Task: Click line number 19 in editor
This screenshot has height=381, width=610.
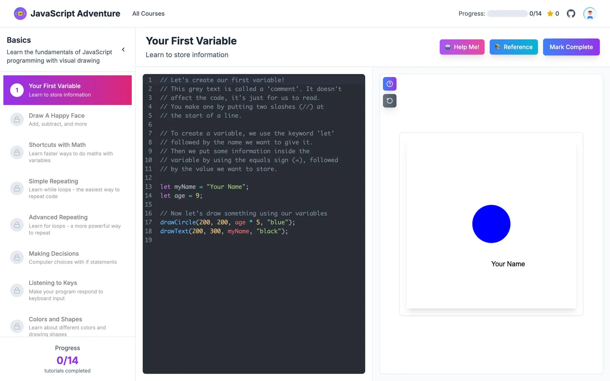Action: (148, 240)
